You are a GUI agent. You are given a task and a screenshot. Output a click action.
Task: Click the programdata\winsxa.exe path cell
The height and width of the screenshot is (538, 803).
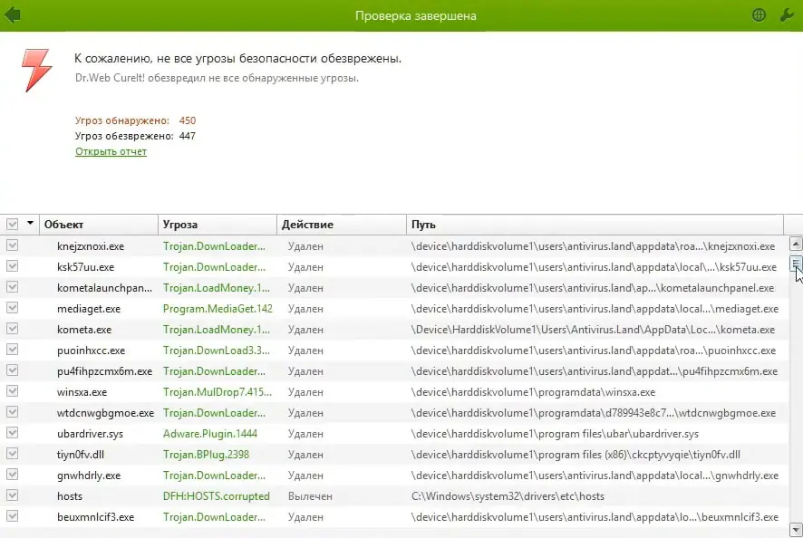[533, 392]
